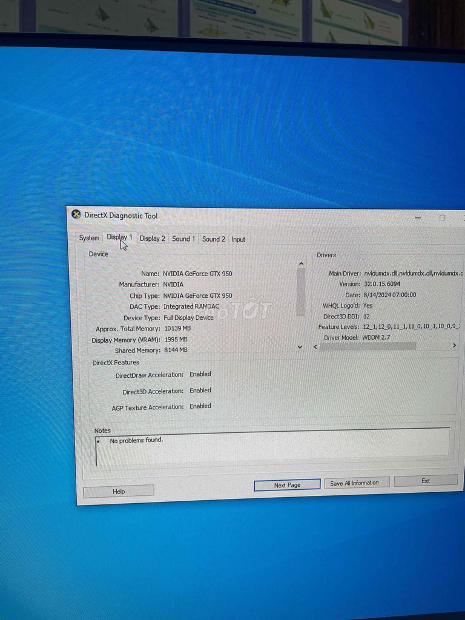Click driver Date value 8/14/2024
The image size is (465, 620).
[x=390, y=295]
